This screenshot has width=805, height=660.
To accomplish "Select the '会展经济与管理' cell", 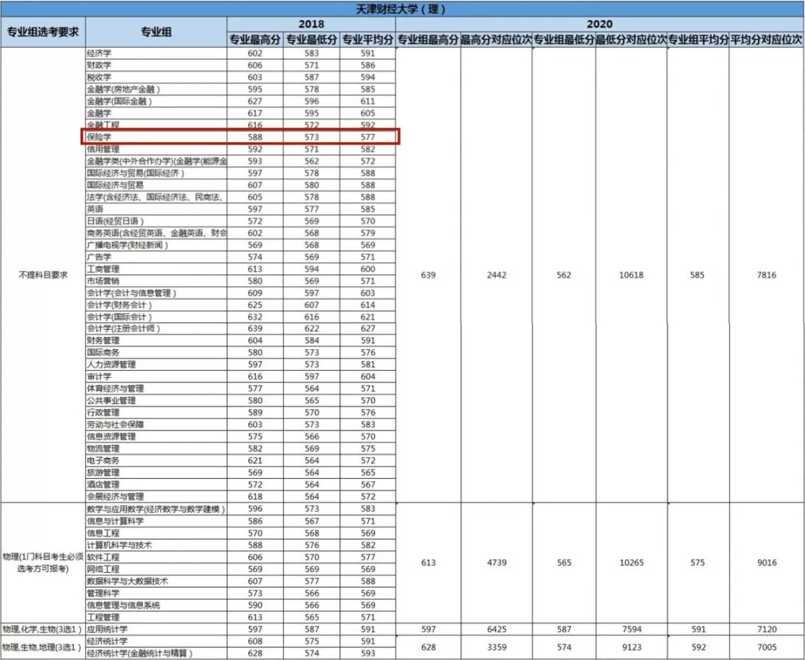I will pos(156,496).
